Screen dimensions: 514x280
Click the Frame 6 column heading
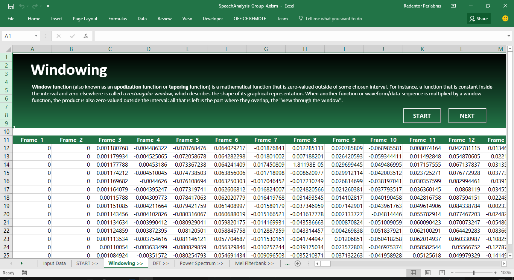[227, 140]
